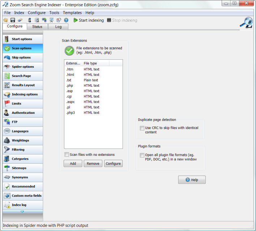This screenshot has height=231, width=256.
Task: Open the Templates menu
Action: [x=72, y=13]
